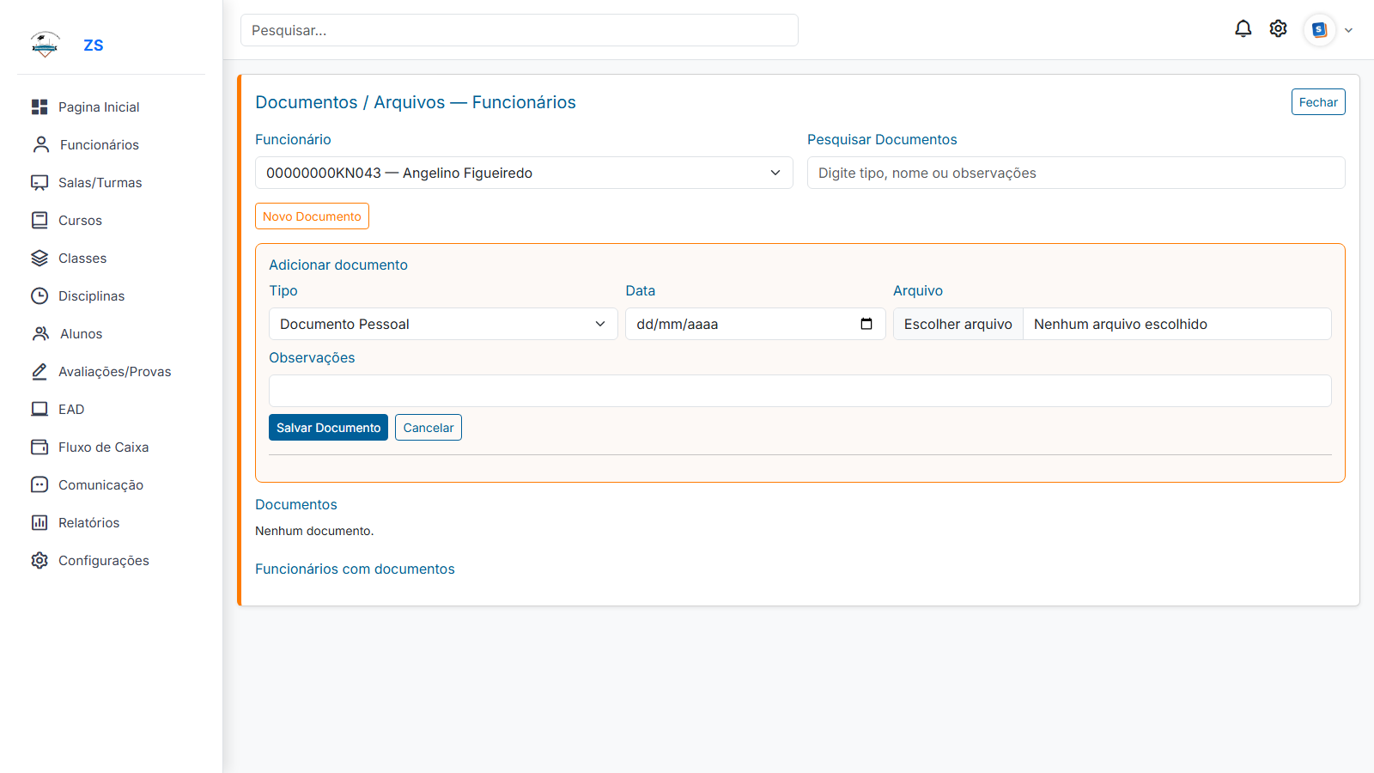Image resolution: width=1374 pixels, height=773 pixels.
Task: Click the Cancelar button
Action: click(428, 428)
